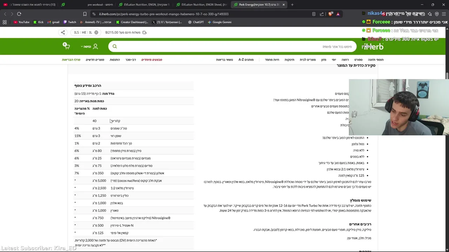
Task: Open the חיות מחמד category
Action: [272, 60]
